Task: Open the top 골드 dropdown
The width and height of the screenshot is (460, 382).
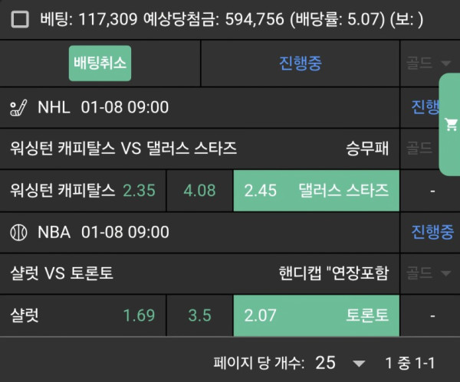Action: [428, 64]
